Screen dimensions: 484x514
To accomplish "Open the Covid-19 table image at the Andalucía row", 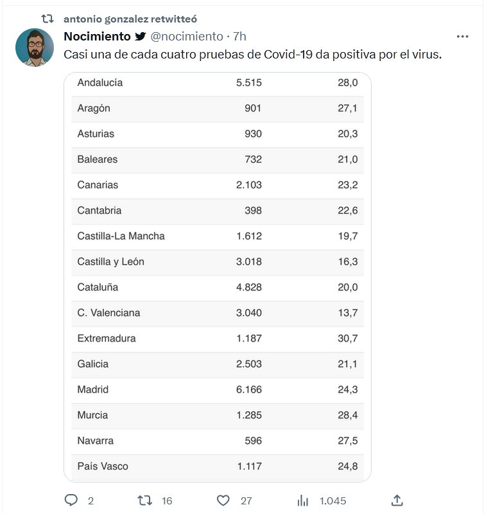I will click(x=217, y=84).
